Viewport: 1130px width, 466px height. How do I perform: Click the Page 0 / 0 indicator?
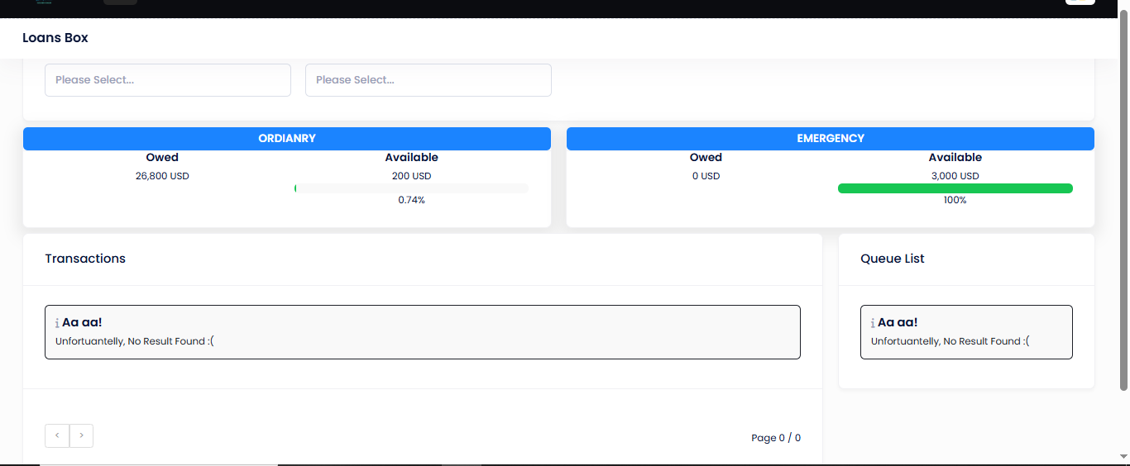tap(776, 438)
